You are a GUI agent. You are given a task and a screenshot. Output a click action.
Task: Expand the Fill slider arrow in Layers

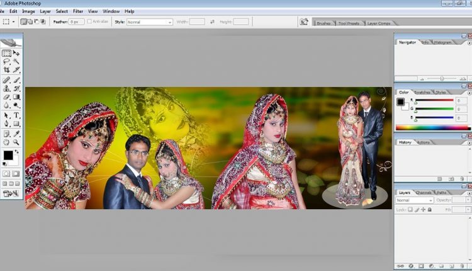pos(468,209)
